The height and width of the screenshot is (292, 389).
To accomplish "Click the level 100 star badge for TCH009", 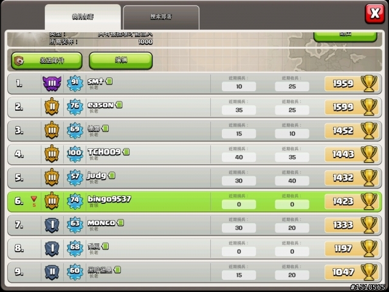I will (x=75, y=154).
